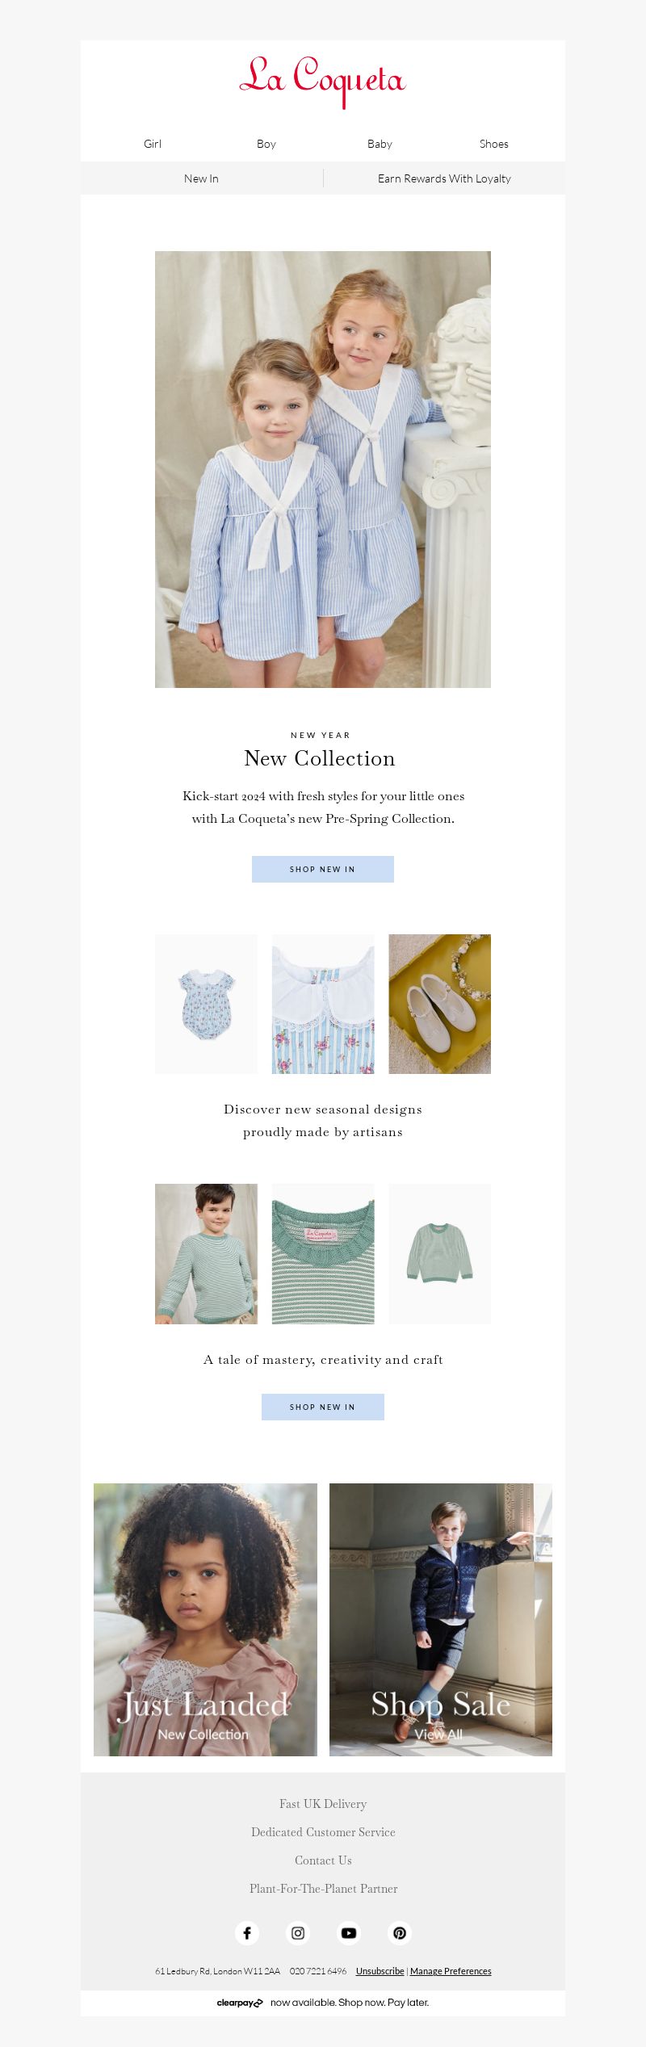
Task: Open the Shop Sale View All image
Action: coord(441,1619)
